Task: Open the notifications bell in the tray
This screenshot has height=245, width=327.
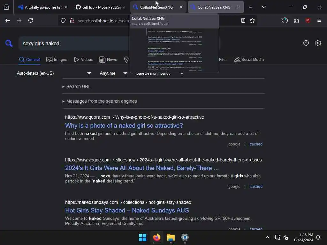Action: click(x=318, y=237)
